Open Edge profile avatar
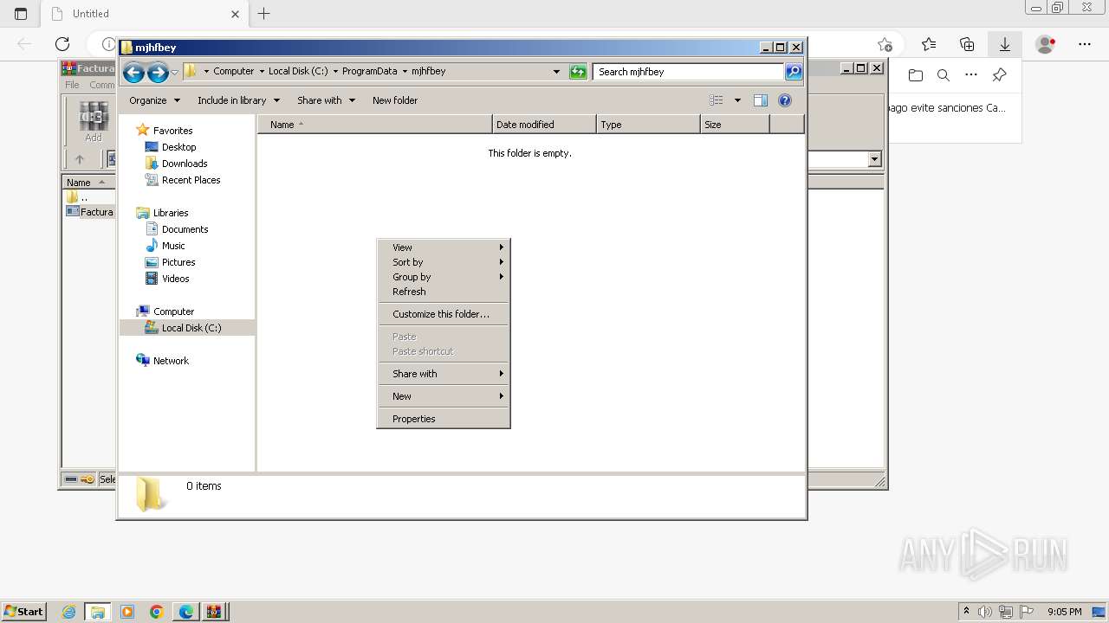 click(x=1047, y=44)
